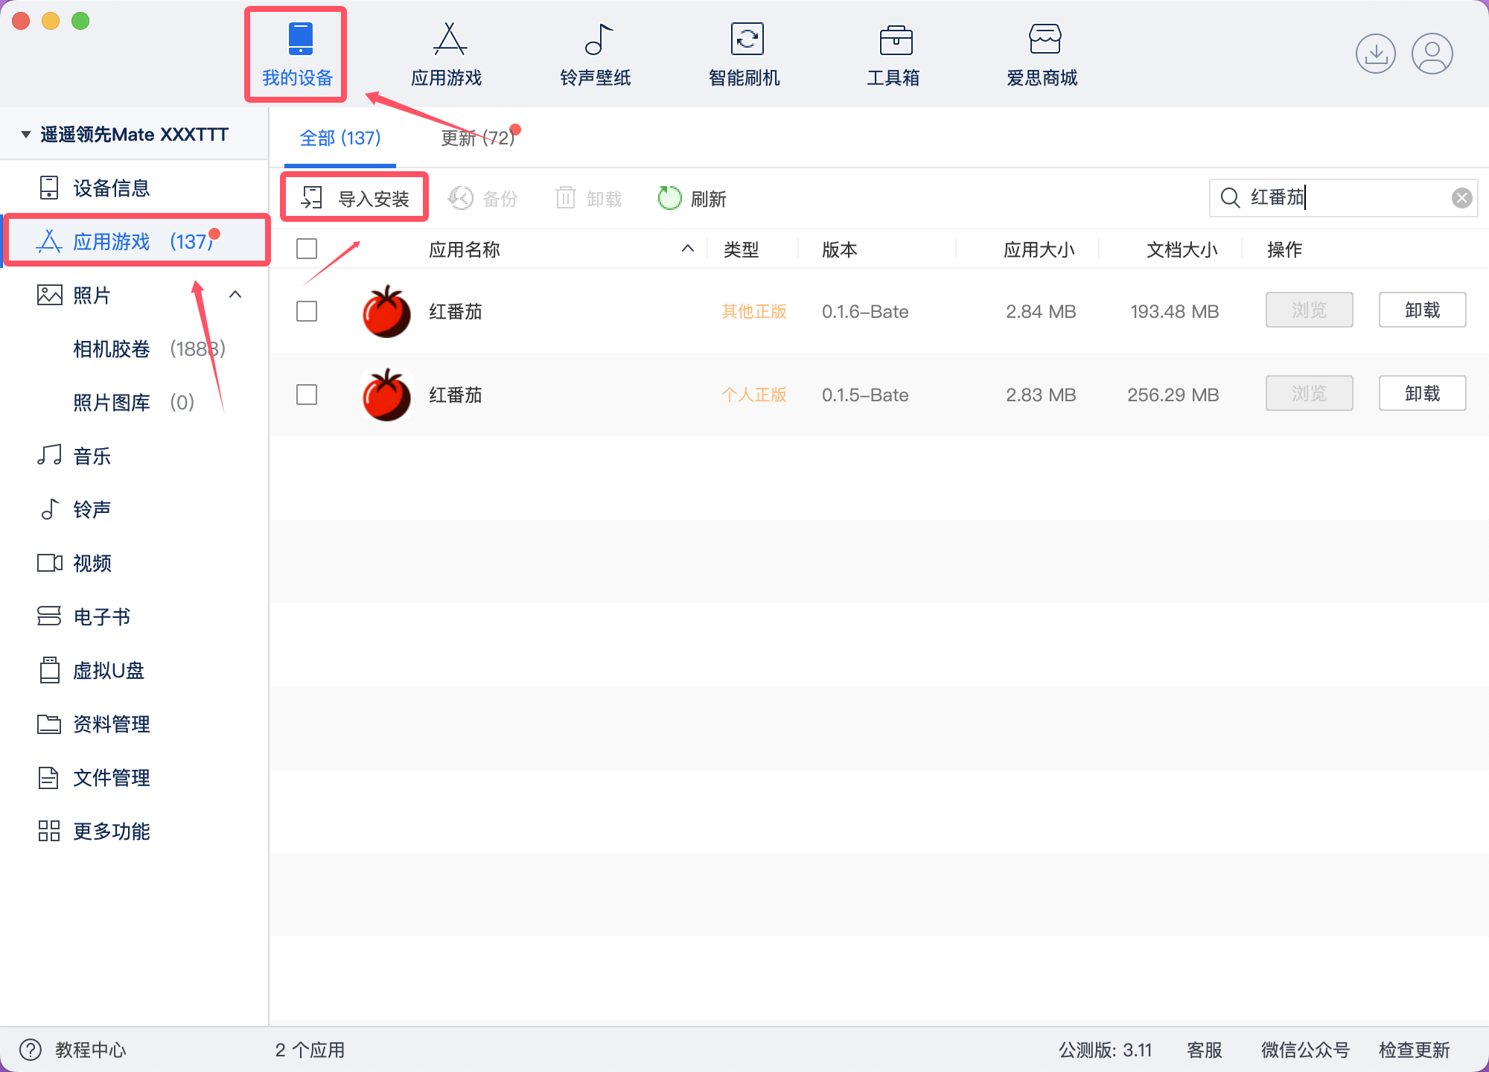This screenshot has width=1489, height=1072.
Task: Check the 红番茄 0.1.5-Bate row checkbox
Action: point(307,395)
